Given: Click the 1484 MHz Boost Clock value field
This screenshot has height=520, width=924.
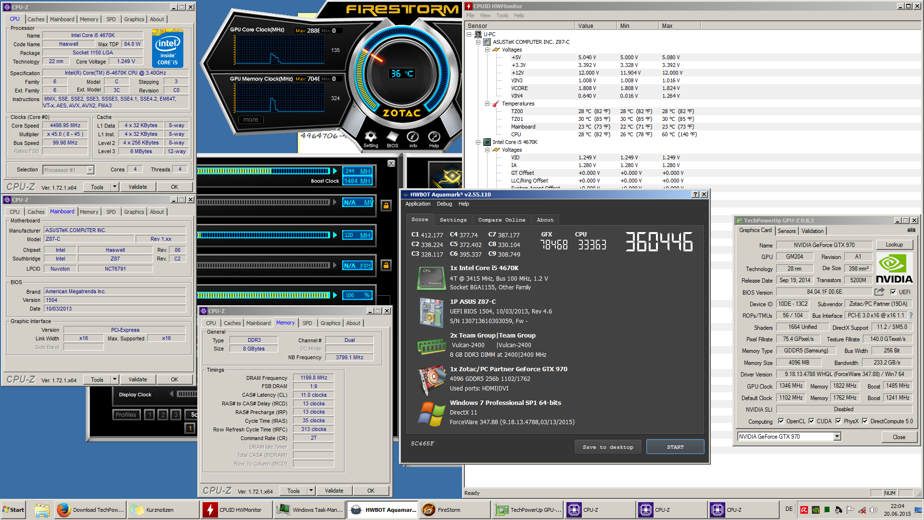Looking at the screenshot, I should pyautogui.click(x=358, y=181).
